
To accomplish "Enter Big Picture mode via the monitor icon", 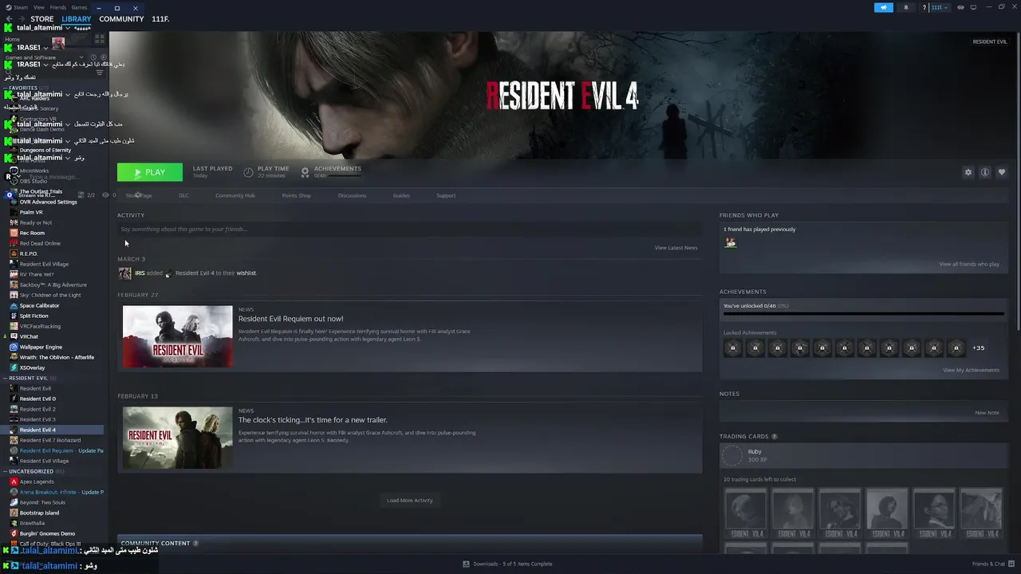I will click(x=973, y=7).
